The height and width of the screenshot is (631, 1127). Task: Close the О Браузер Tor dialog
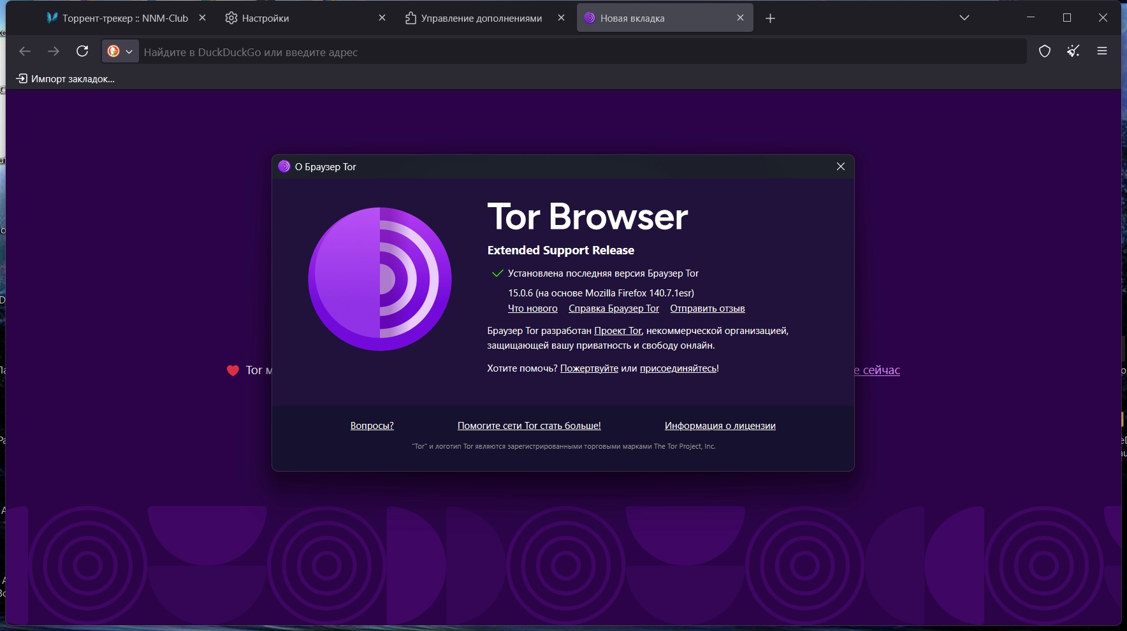(841, 166)
